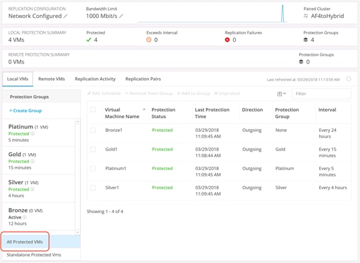Edit the Bandwidth Limit pencil icon
360x263 pixels.
[121, 16]
